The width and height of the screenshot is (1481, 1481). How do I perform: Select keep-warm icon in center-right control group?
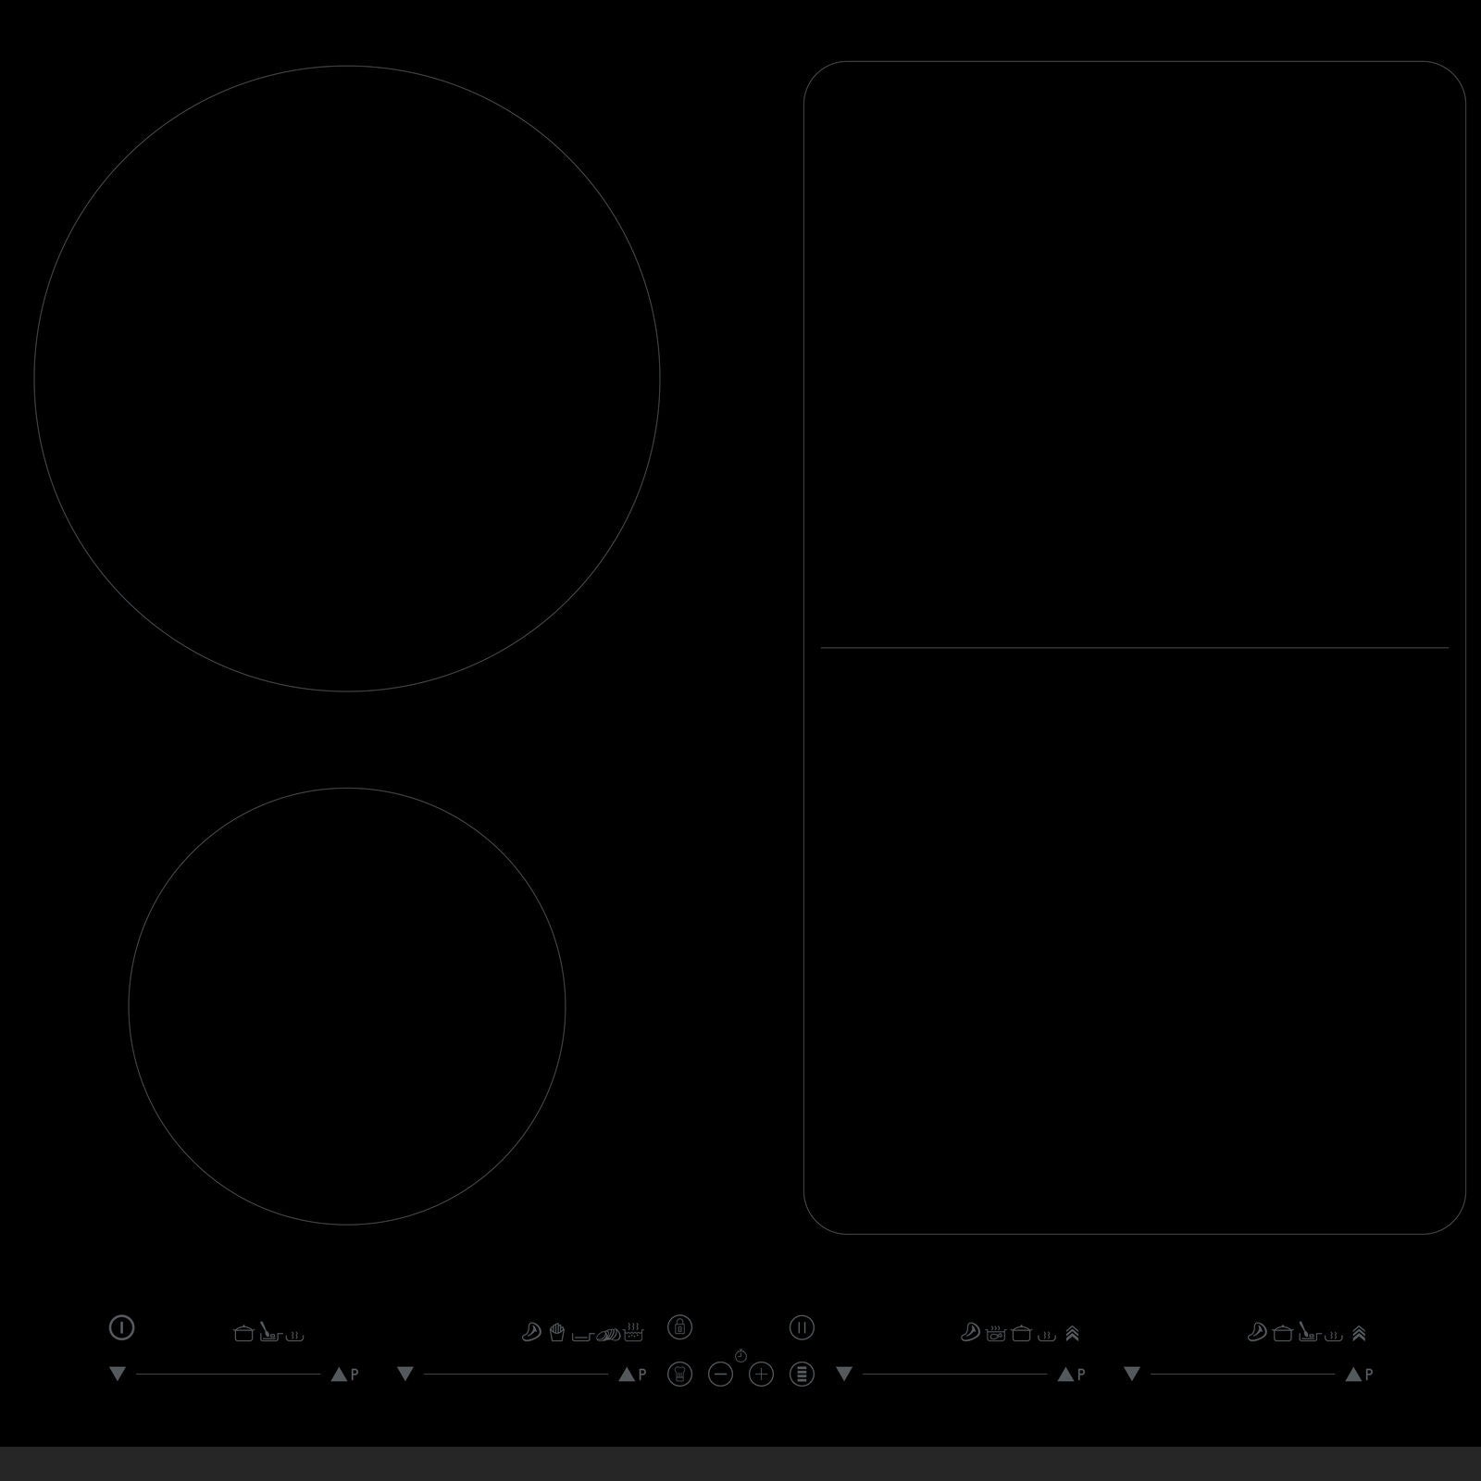(x=1047, y=1336)
